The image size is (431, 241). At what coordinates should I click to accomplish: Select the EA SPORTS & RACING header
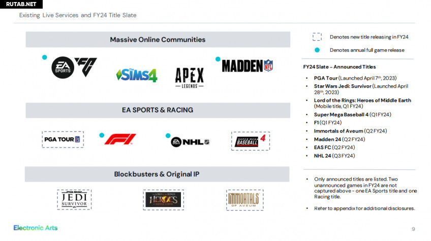tap(158, 110)
